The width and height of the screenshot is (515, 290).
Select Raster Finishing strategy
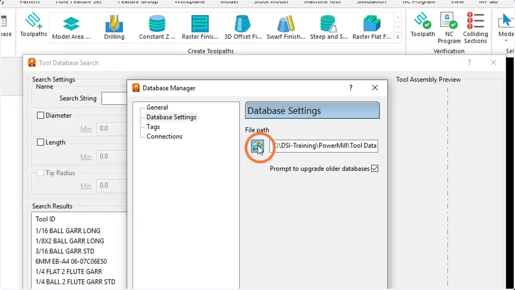pyautogui.click(x=200, y=27)
